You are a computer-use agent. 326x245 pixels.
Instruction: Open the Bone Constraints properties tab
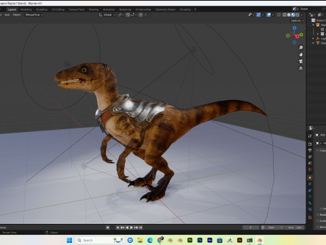click(x=310, y=209)
